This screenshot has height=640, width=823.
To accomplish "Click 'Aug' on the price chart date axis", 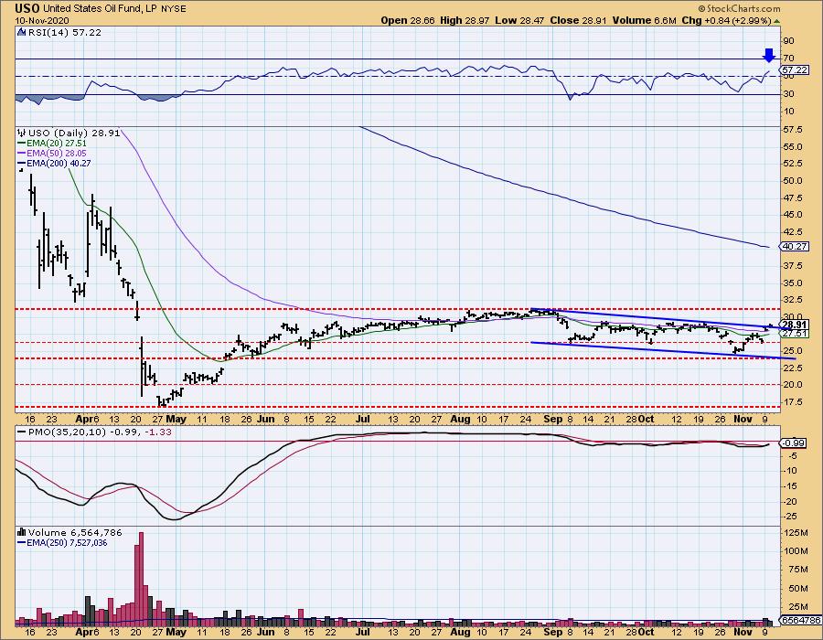I will [x=460, y=419].
